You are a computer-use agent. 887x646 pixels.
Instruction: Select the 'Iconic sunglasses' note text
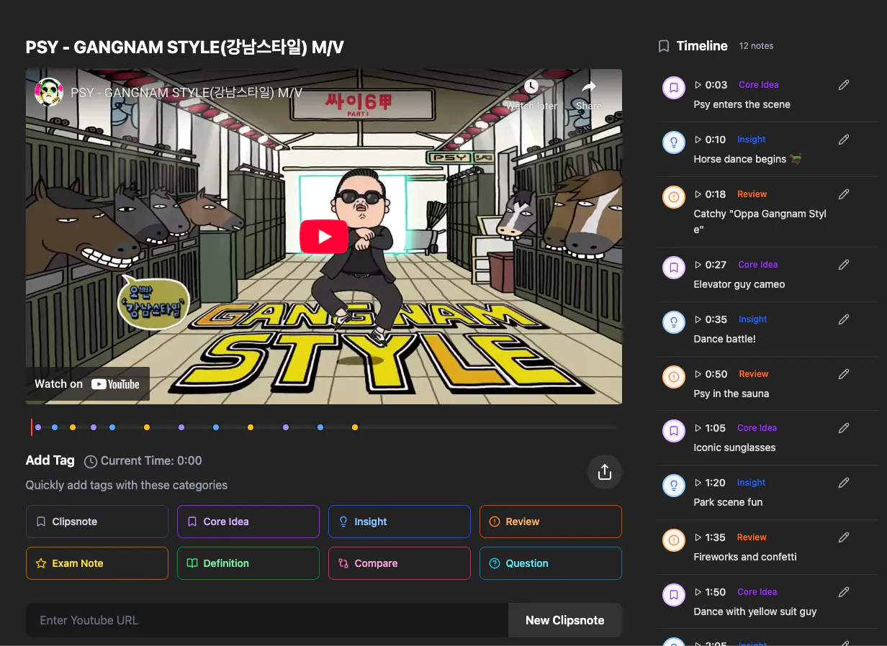pyautogui.click(x=734, y=447)
